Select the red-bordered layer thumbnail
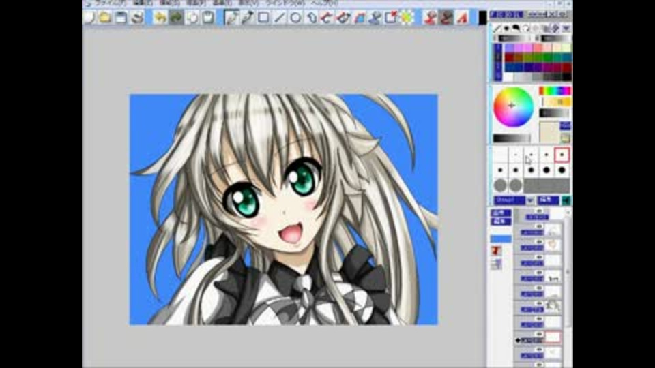The width and height of the screenshot is (655, 368). (x=553, y=337)
